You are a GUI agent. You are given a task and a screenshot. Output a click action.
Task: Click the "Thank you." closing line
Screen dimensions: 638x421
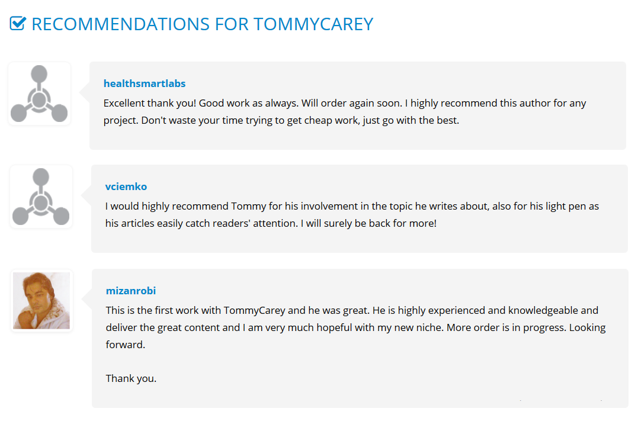[131, 378]
